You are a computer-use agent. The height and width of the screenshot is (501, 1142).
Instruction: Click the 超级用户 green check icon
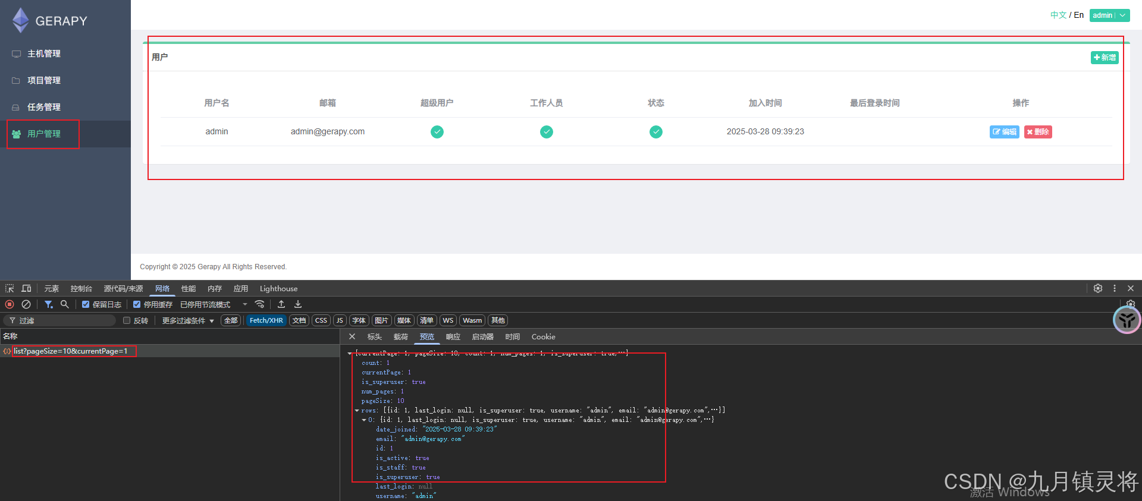pos(437,132)
